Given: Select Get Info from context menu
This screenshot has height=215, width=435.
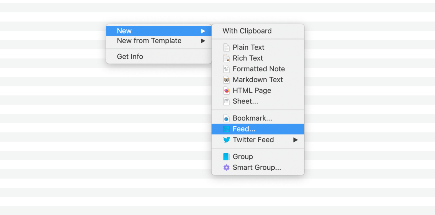Looking at the screenshot, I should pyautogui.click(x=159, y=57).
